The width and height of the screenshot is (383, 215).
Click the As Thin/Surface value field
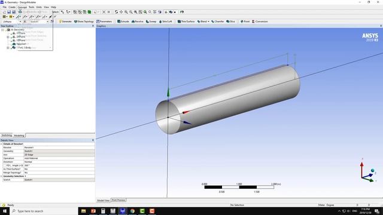tap(59, 169)
